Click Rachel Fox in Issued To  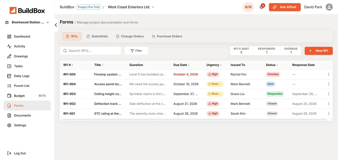238,74
